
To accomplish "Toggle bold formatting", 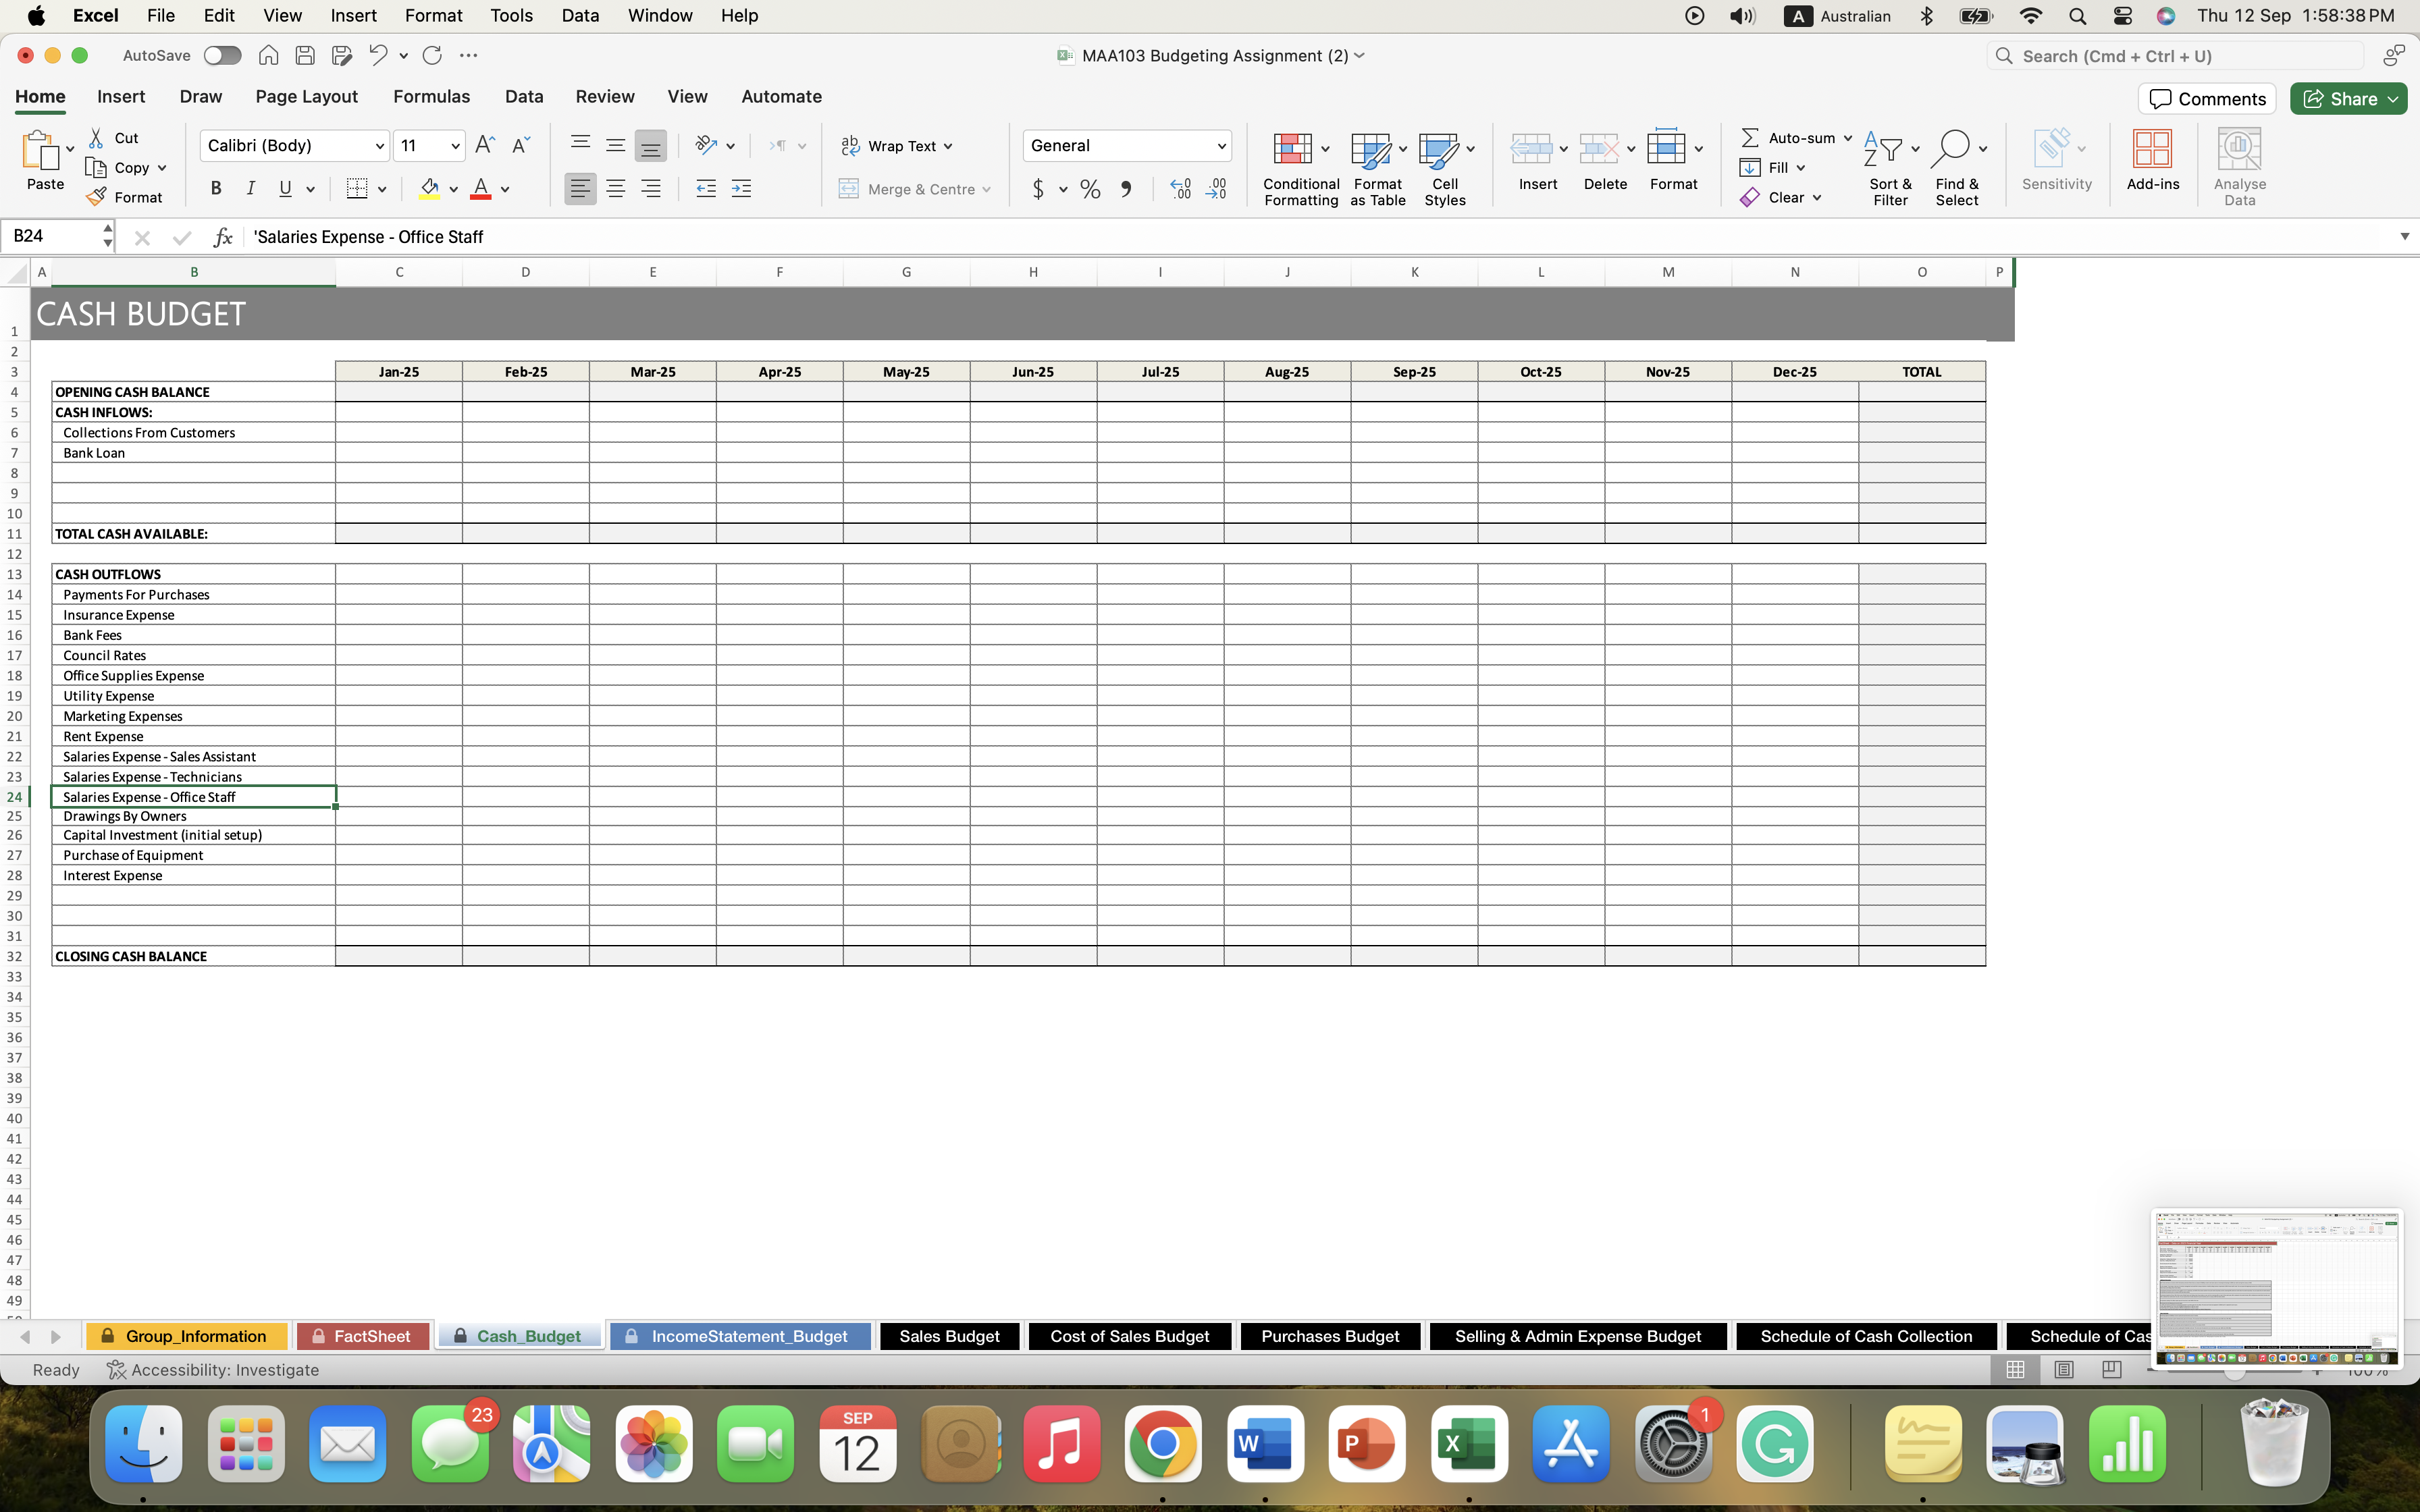I will pyautogui.click(x=215, y=188).
